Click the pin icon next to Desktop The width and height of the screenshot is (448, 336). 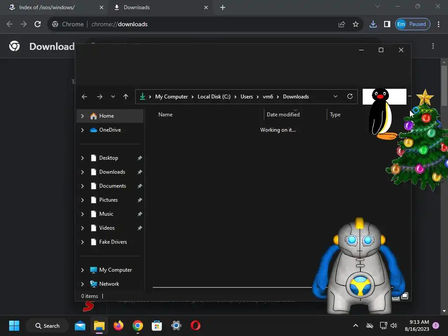point(140,158)
